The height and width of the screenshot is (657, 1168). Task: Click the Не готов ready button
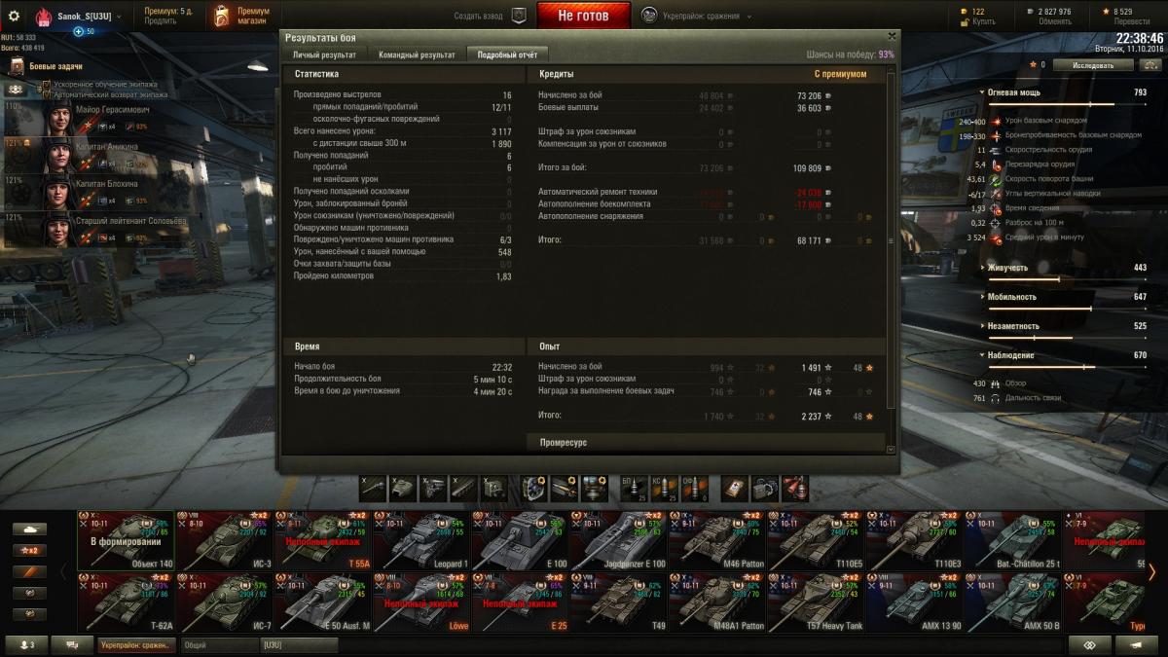click(x=583, y=16)
